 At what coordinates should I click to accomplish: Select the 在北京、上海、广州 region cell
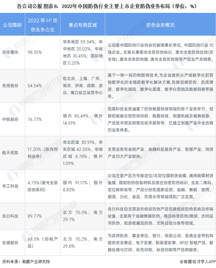[x=83, y=86]
